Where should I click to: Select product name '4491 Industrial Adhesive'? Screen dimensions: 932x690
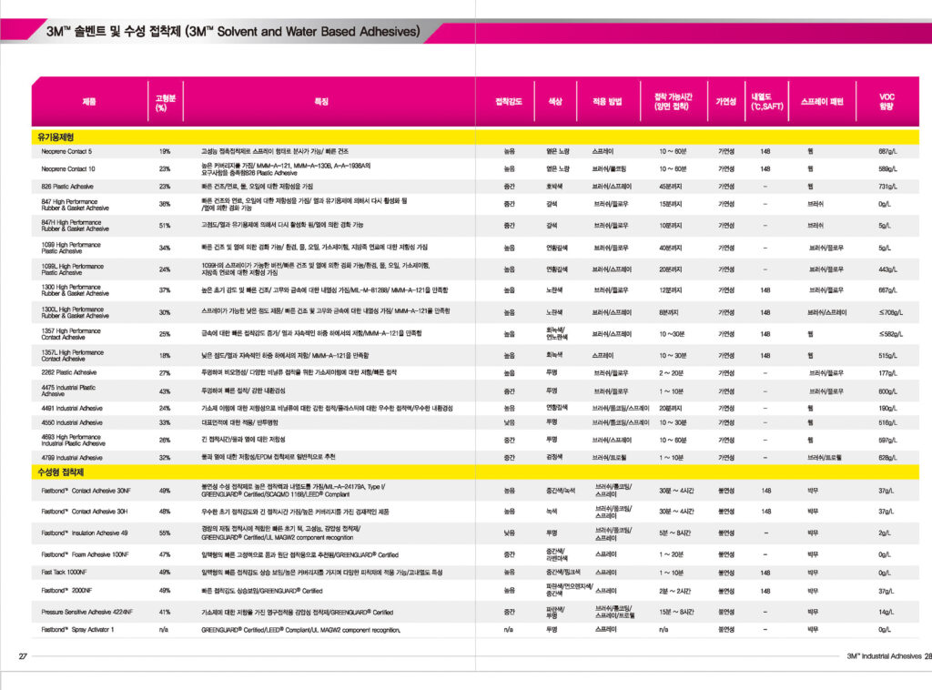[72, 409]
